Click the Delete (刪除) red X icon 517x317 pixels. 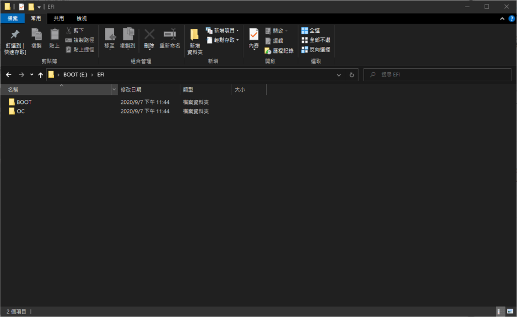149,35
